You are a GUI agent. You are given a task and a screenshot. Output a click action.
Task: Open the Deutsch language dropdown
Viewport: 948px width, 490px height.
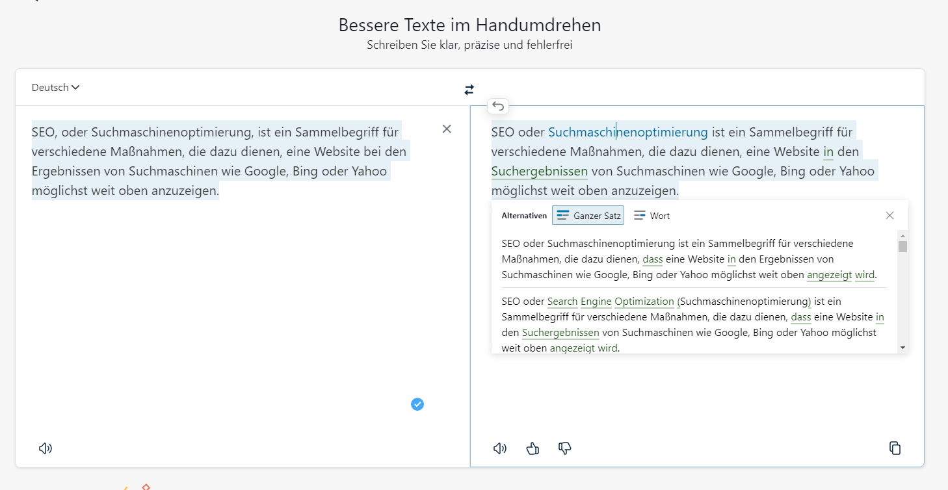55,88
